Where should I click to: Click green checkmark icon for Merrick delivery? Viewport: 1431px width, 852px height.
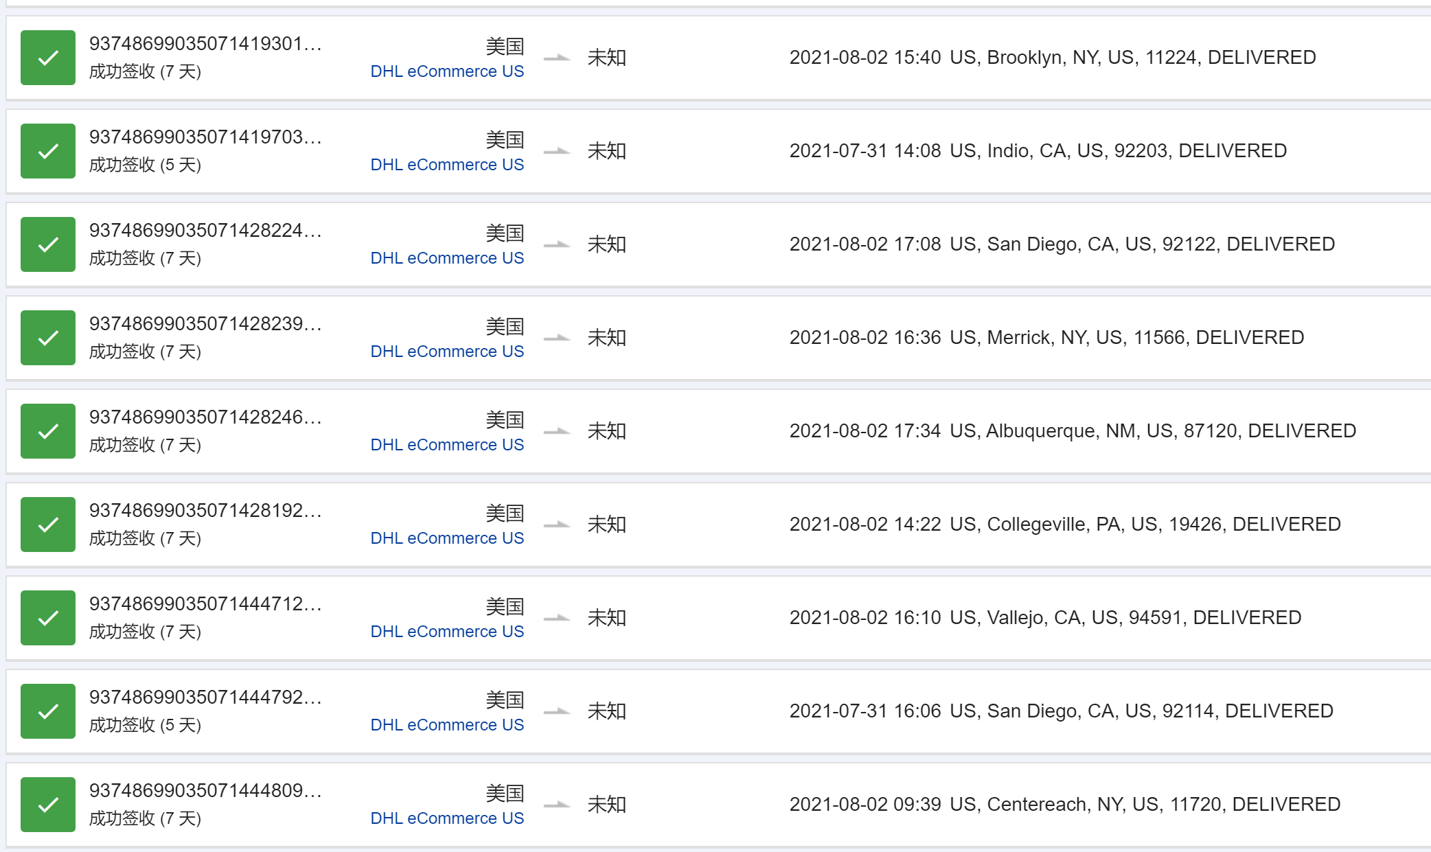[x=48, y=338]
